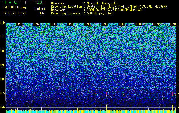Click the observer name Masayuki Kobayashi
The image size is (179, 113).
coord(102,3)
